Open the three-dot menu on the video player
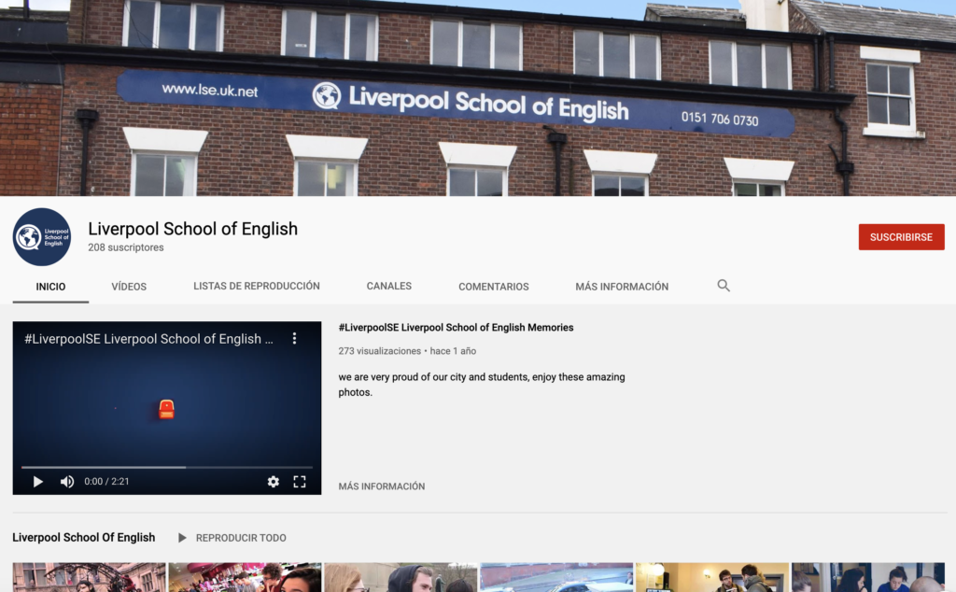 [294, 338]
